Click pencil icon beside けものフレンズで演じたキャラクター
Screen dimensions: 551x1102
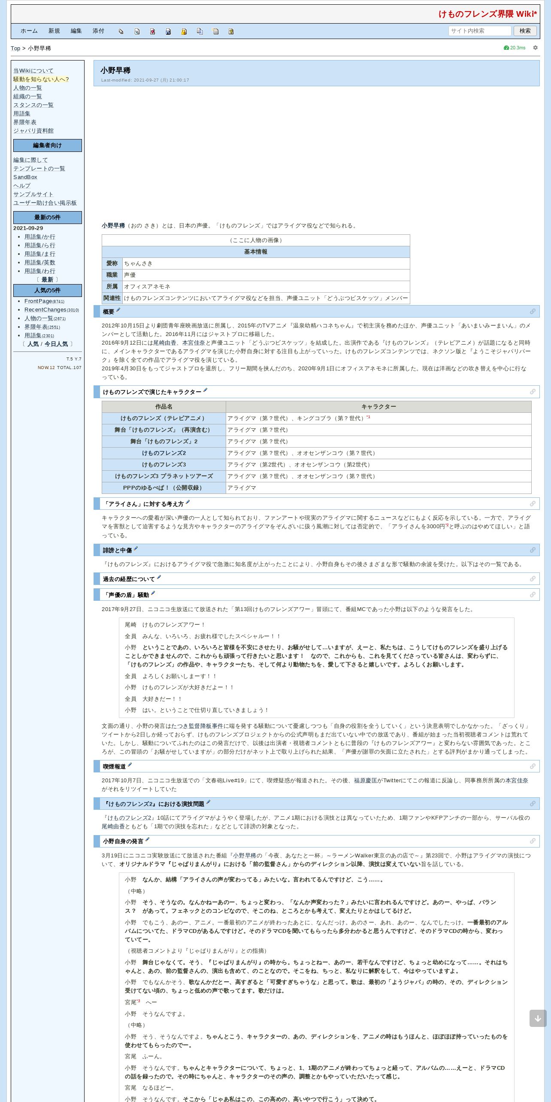click(205, 391)
